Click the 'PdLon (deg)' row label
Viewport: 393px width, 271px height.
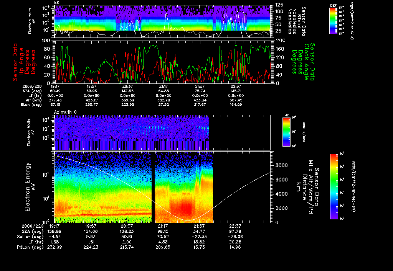click(30, 247)
